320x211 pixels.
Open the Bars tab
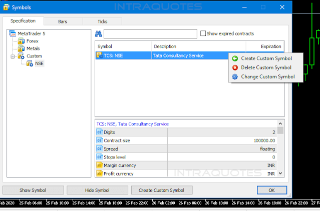click(63, 21)
